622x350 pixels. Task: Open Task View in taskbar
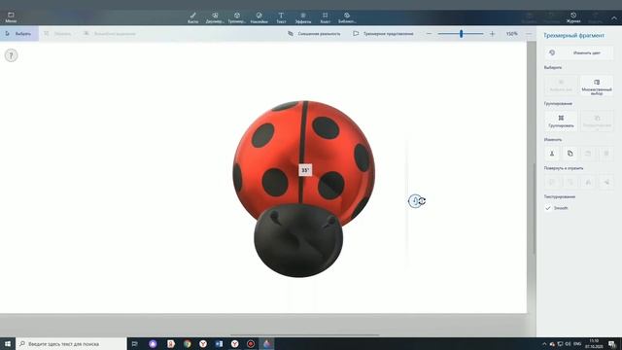click(134, 343)
